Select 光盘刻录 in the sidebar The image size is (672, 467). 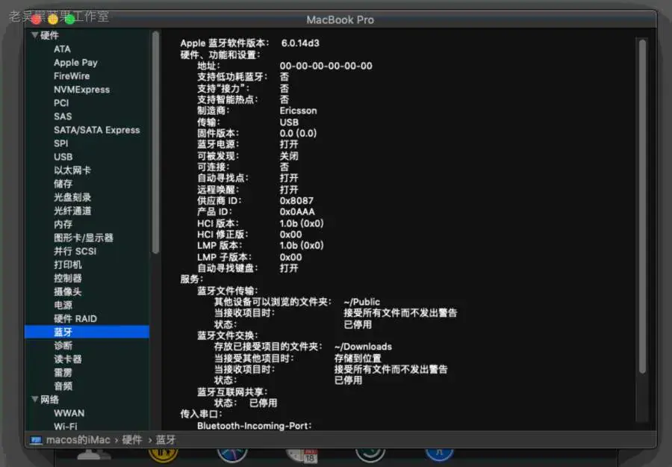pos(72,197)
